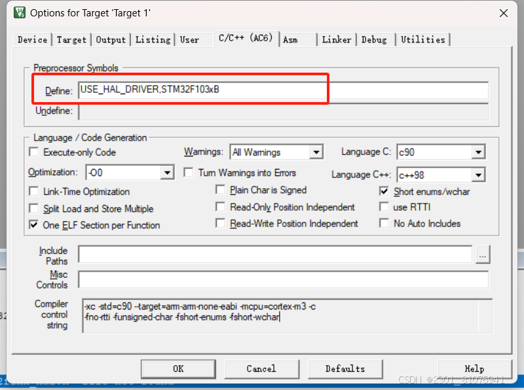Enable Execute-only Code checkbox
Screen dimensions: 524x390
click(34, 152)
